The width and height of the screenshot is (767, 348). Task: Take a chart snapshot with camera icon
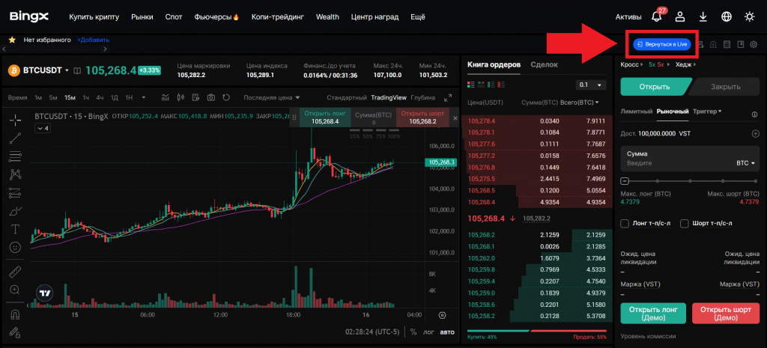coord(211,97)
